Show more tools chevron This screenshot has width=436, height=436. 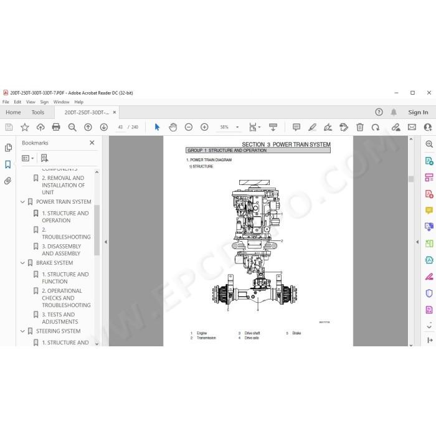pos(429,326)
